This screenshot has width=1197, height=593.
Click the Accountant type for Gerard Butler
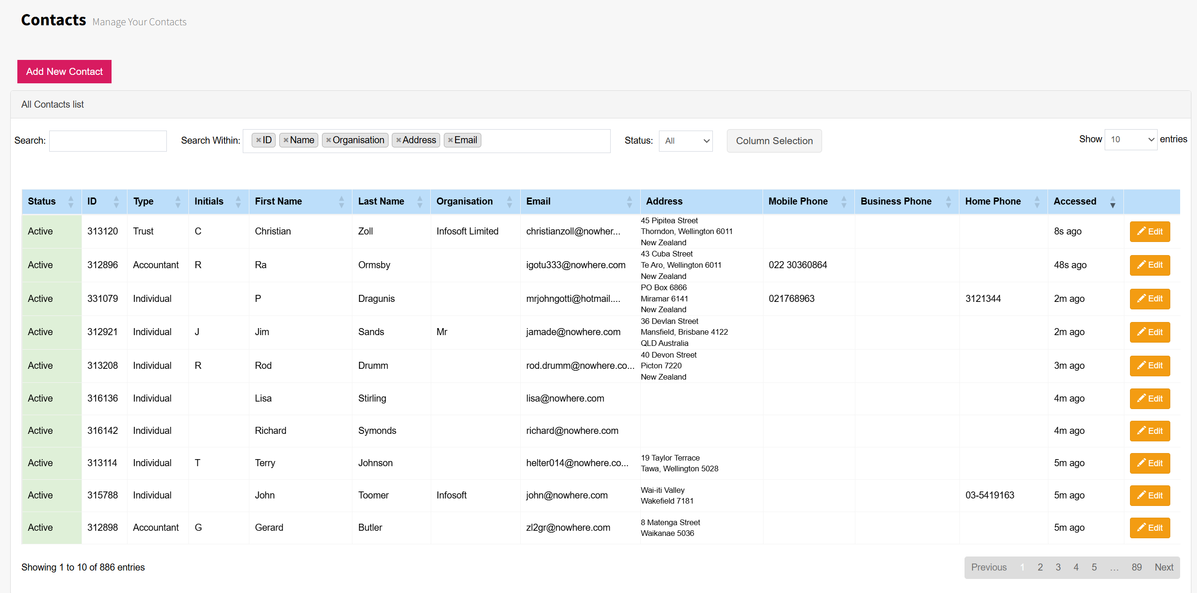(156, 527)
